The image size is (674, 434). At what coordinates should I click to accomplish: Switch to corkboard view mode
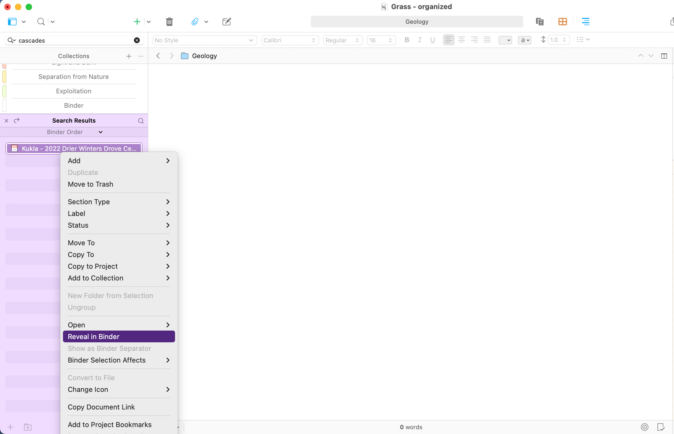coord(562,22)
